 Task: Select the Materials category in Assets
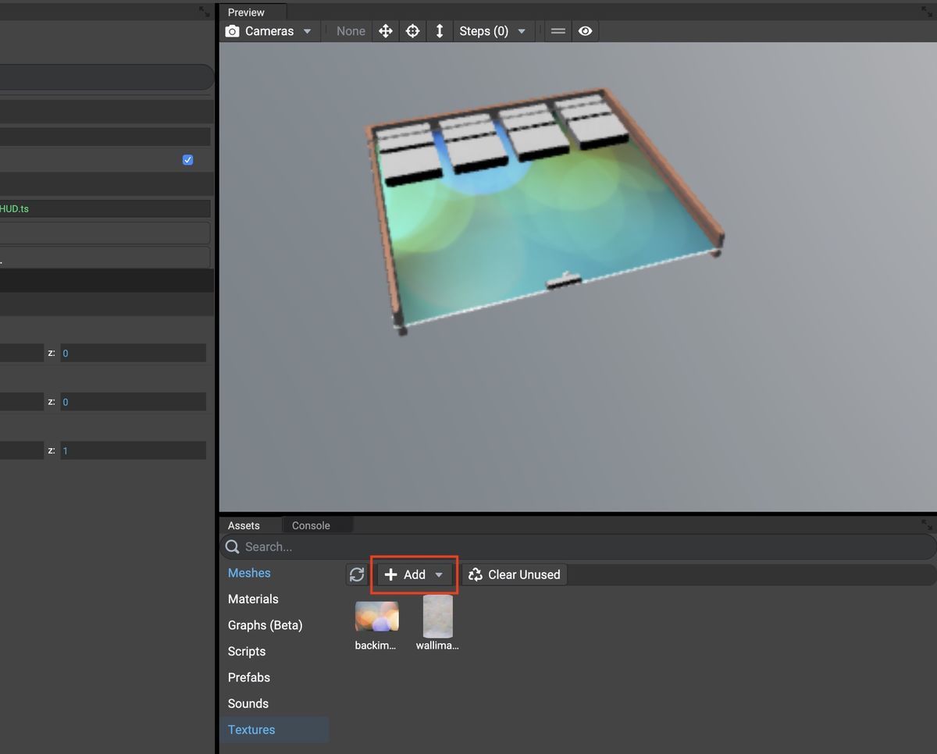tap(253, 599)
